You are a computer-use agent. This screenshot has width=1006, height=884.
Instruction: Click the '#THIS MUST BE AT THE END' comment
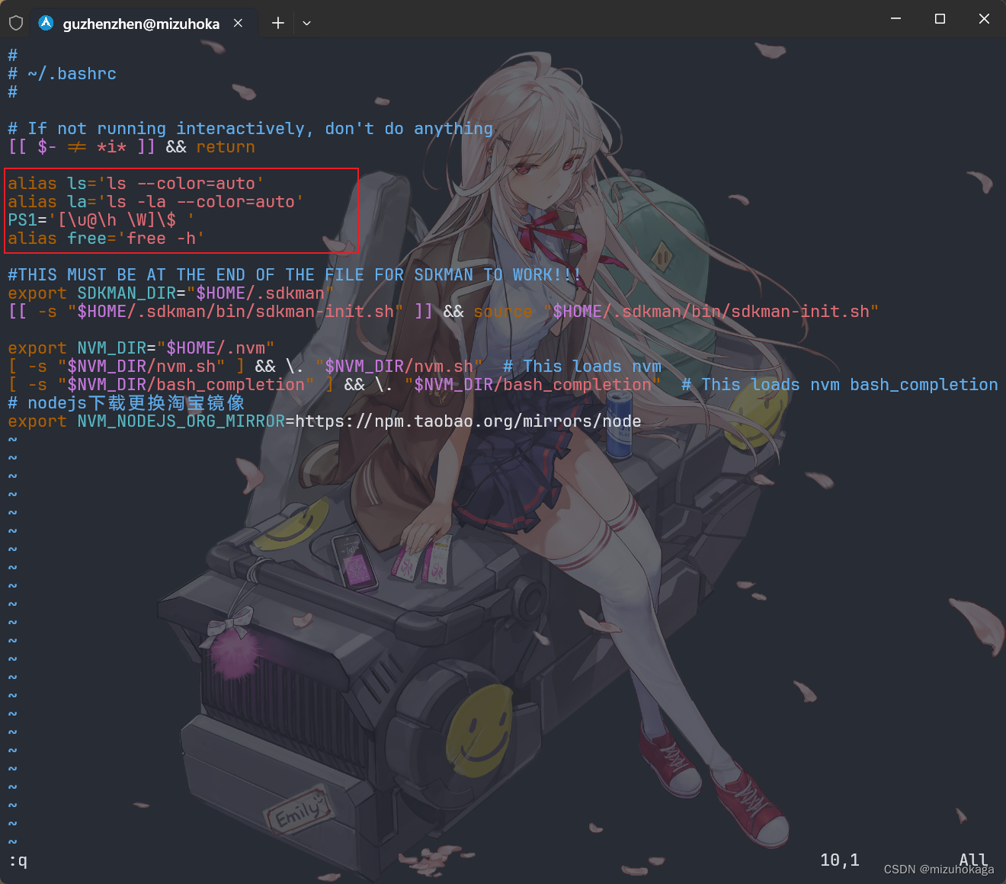point(294,275)
